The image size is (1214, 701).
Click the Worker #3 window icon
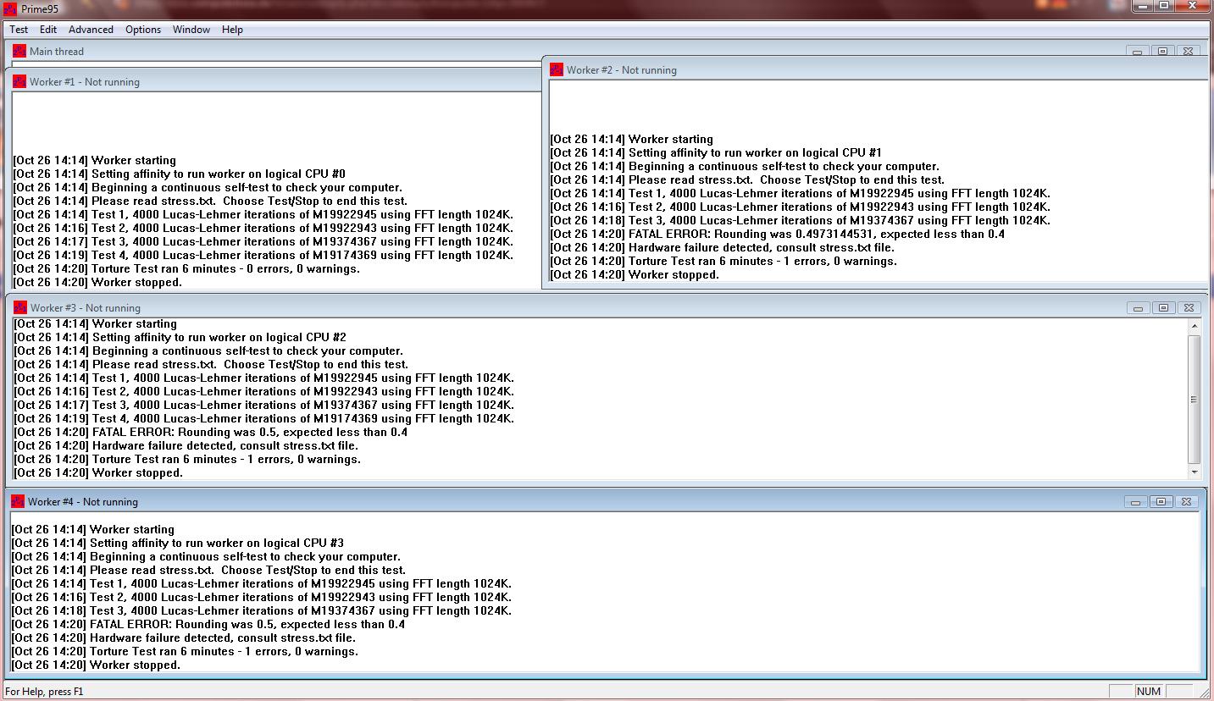[x=20, y=307]
